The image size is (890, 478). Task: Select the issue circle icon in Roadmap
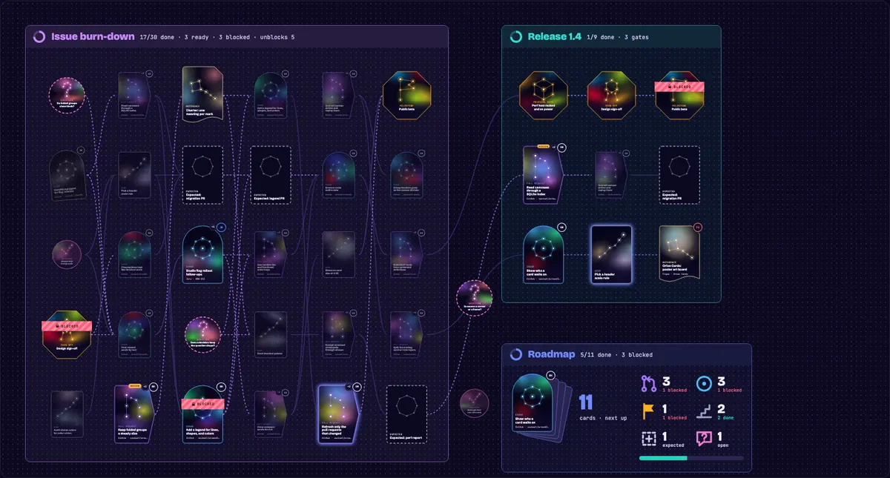[704, 384]
